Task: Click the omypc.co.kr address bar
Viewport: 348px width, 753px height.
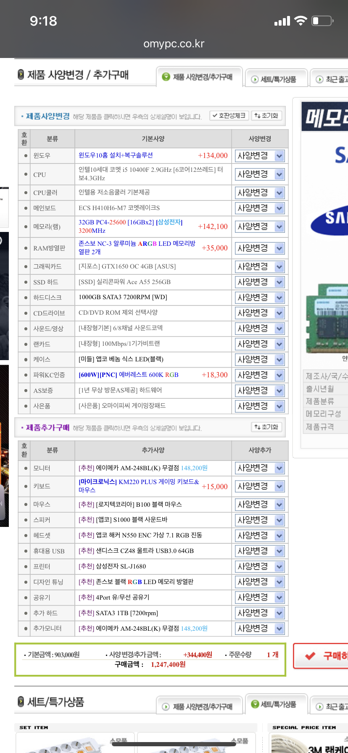Action: tap(174, 44)
